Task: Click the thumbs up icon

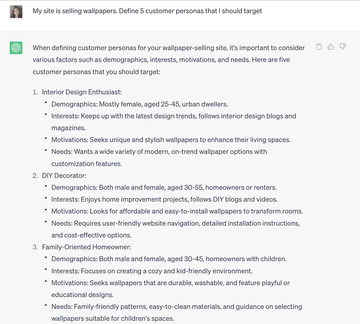Action: point(331,47)
